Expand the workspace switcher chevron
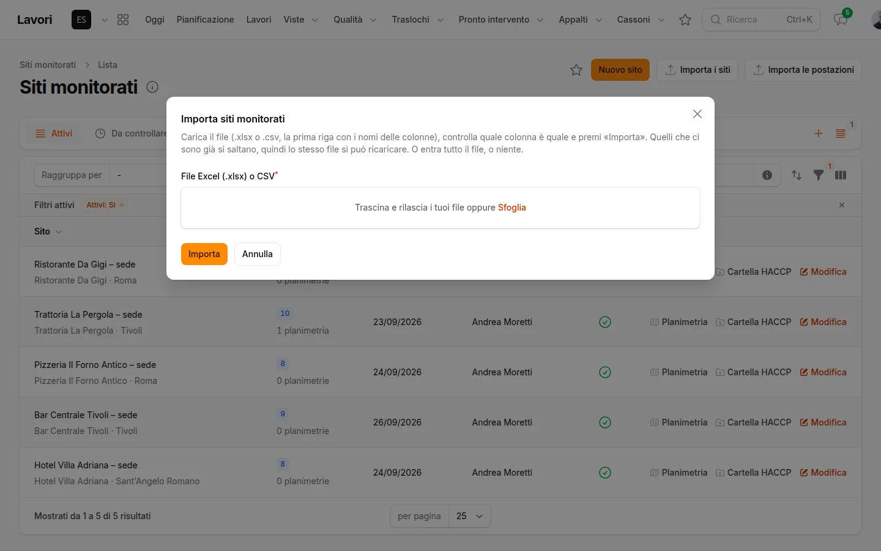Screen dimensions: 881x551 (x=105, y=20)
